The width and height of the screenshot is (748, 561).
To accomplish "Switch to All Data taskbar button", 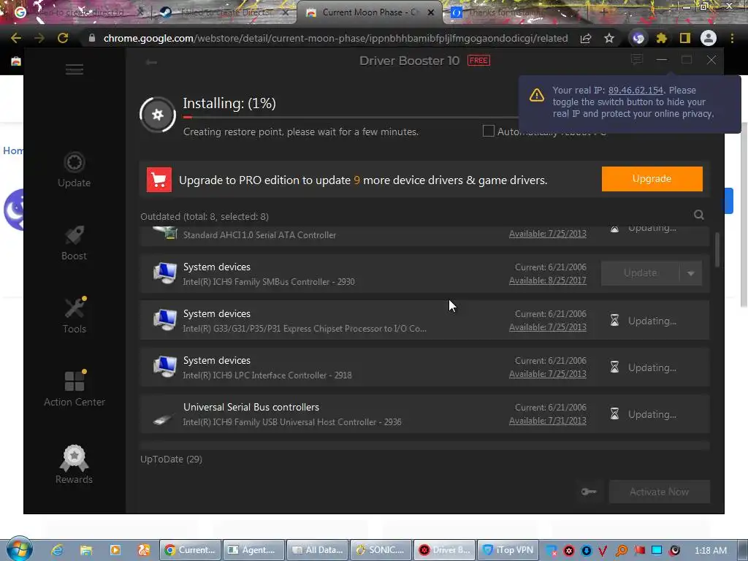I will 317,550.
